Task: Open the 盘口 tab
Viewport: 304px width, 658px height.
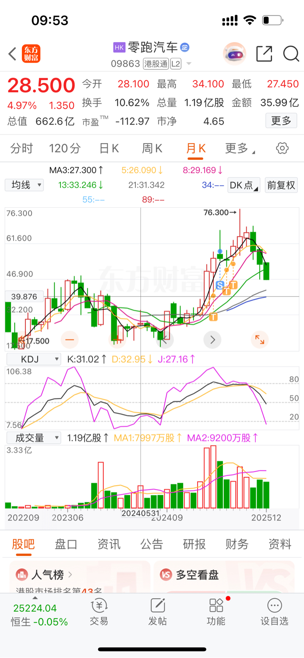Action: [x=66, y=544]
